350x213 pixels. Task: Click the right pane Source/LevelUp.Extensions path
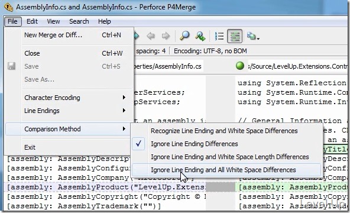(298, 66)
